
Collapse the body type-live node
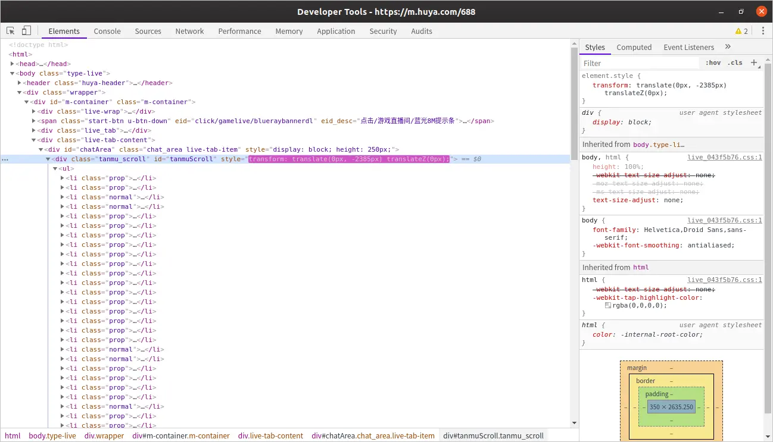tap(13, 73)
